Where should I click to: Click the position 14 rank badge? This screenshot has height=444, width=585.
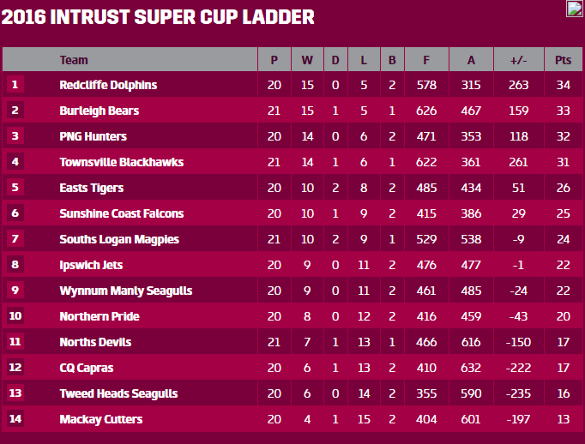point(15,419)
